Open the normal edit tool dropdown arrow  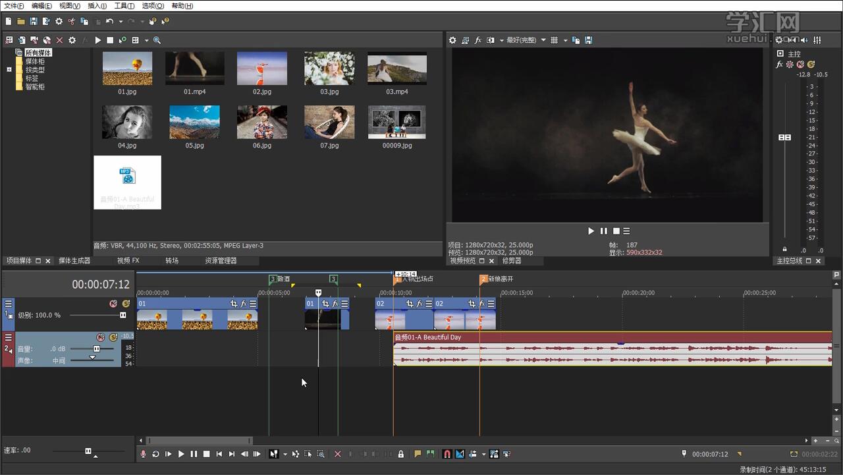(x=285, y=454)
